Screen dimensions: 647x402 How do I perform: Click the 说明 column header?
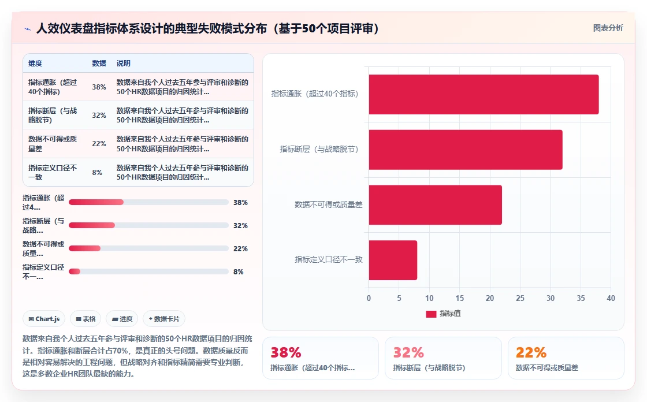point(124,63)
